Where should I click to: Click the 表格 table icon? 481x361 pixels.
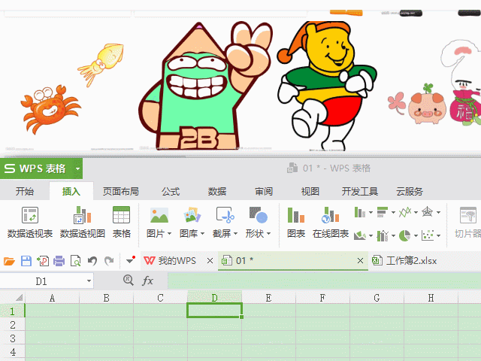tap(122, 223)
